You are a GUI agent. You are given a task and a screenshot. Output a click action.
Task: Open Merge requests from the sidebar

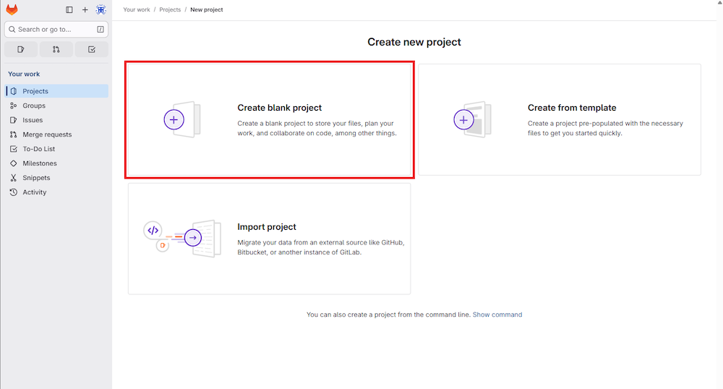(x=56, y=134)
